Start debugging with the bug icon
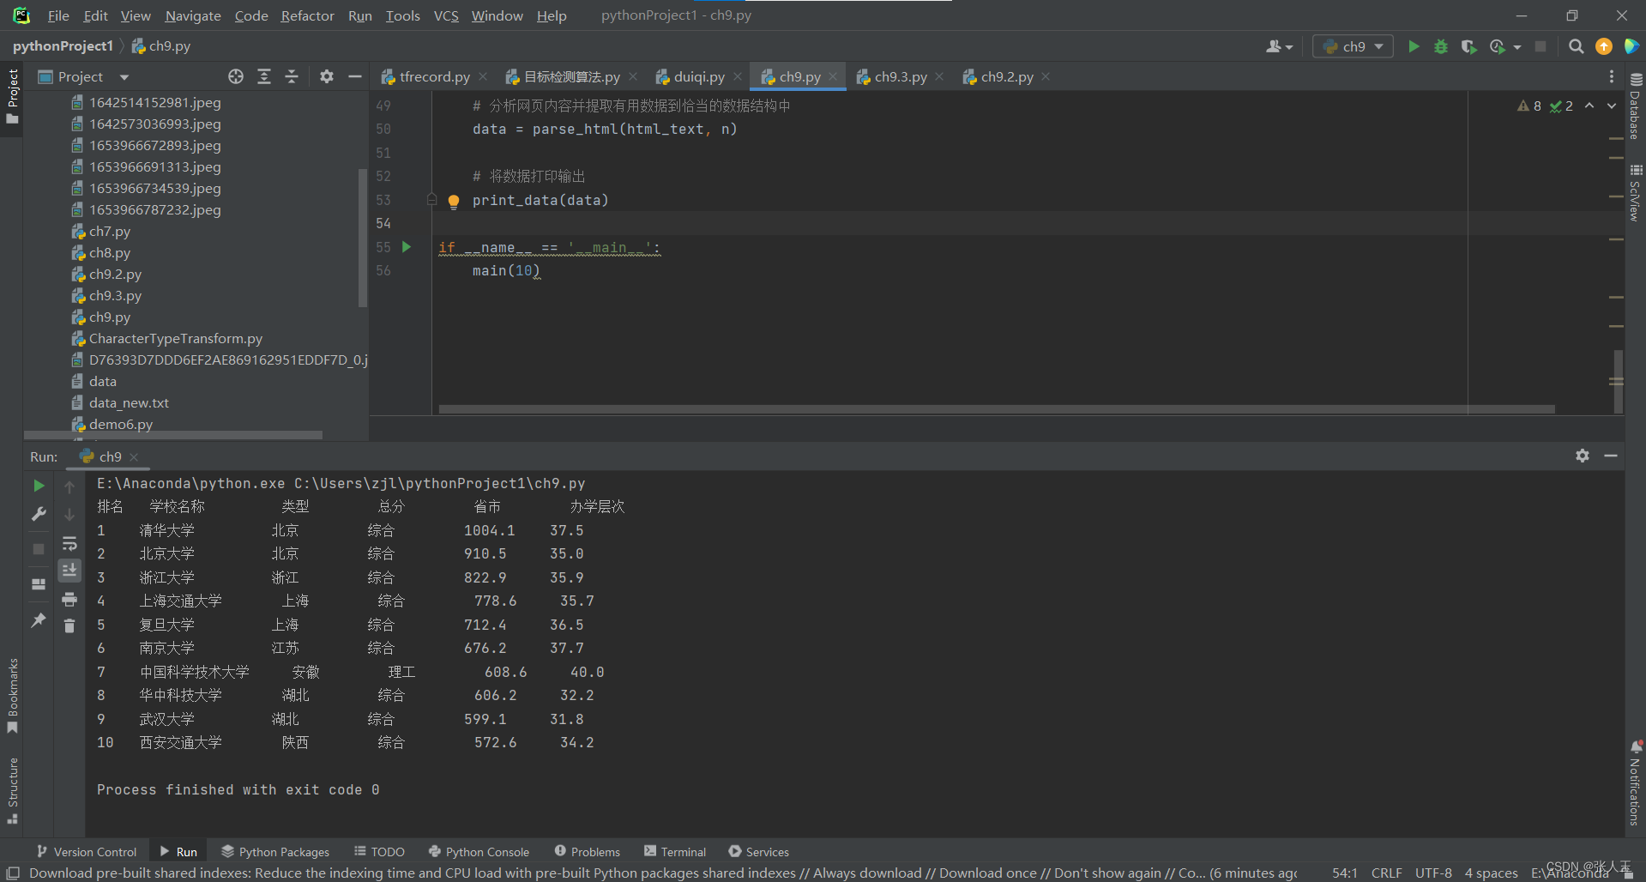Screen dimensions: 1646x882 tap(1441, 46)
